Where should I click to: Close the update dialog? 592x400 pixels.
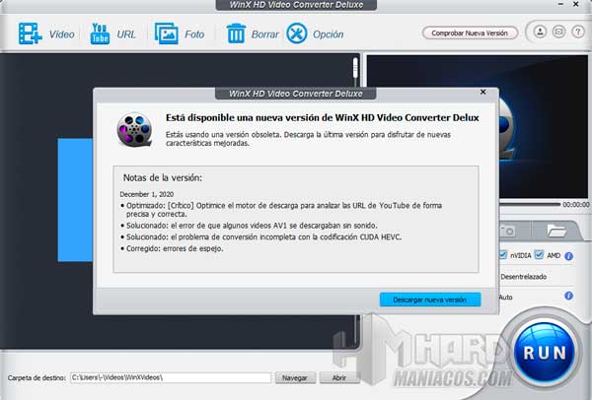482,92
